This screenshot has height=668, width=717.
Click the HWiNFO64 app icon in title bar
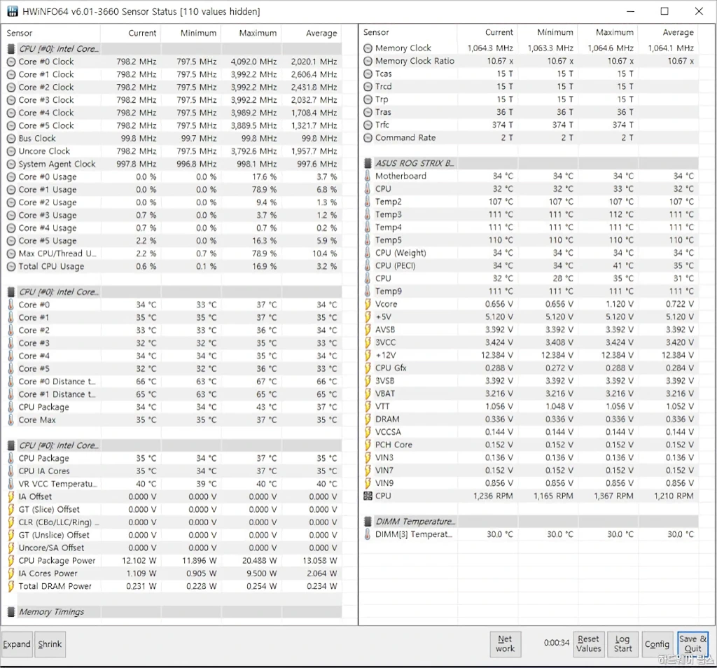(13, 11)
